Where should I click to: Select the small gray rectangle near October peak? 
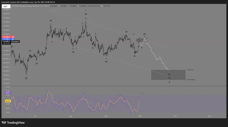click(x=140, y=40)
